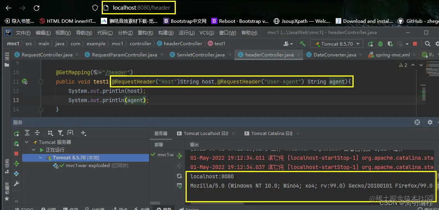Image resolution: width=439 pixels, height=210 pixels.
Task: Collapse all services in the tree
Action: [37, 133]
